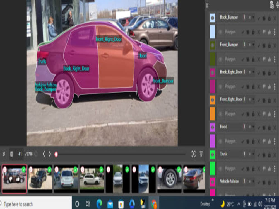This screenshot has height=209, width=279.
Task: Click the Front_Right_Door label on the canvas
Action: click(109, 39)
